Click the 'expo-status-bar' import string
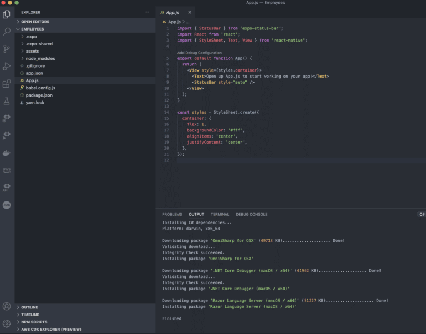 pos(260,28)
